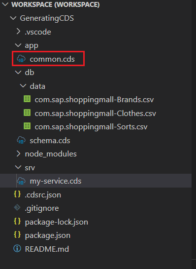Collapse the data folder chevron

pyautogui.click(x=23, y=86)
